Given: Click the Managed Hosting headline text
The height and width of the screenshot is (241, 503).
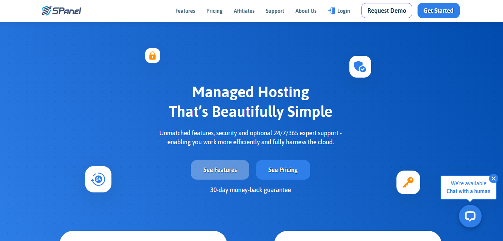Looking at the screenshot, I should (x=251, y=92).
